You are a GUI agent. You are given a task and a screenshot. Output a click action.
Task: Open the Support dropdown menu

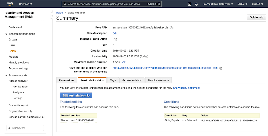[x=257, y=4]
